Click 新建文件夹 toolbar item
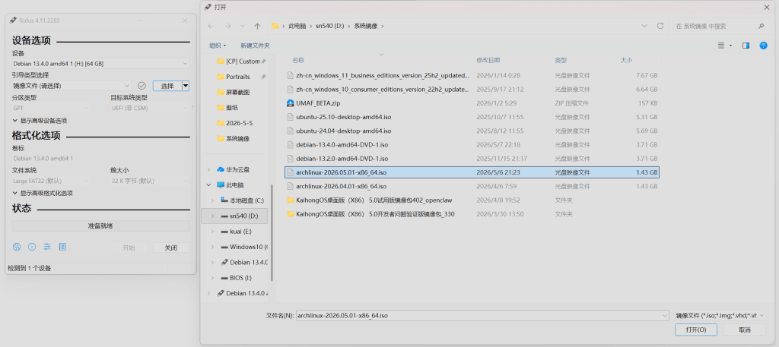The height and width of the screenshot is (347, 779). coord(255,46)
